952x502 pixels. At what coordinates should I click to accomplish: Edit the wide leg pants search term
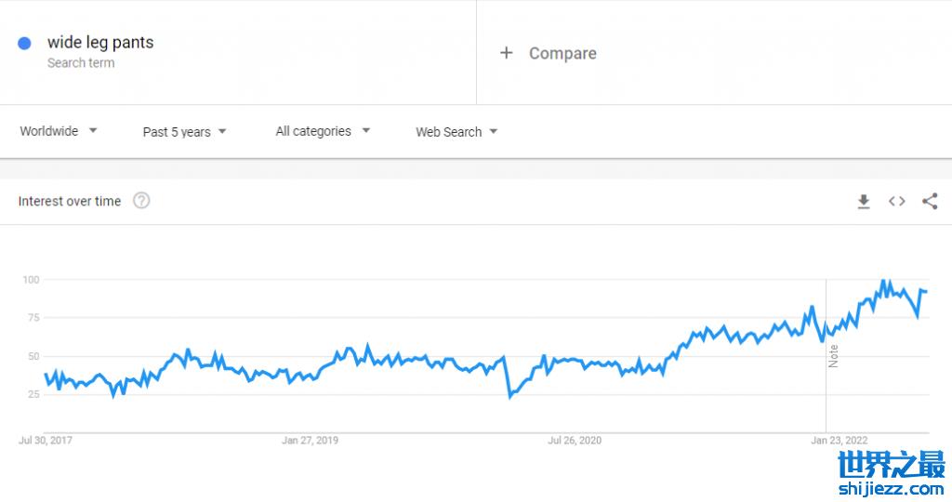tap(100, 43)
